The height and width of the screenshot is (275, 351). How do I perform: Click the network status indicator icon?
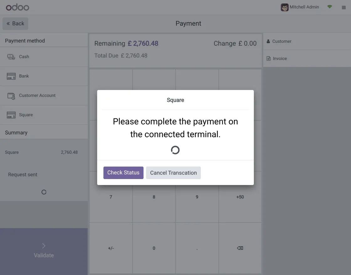329,7
